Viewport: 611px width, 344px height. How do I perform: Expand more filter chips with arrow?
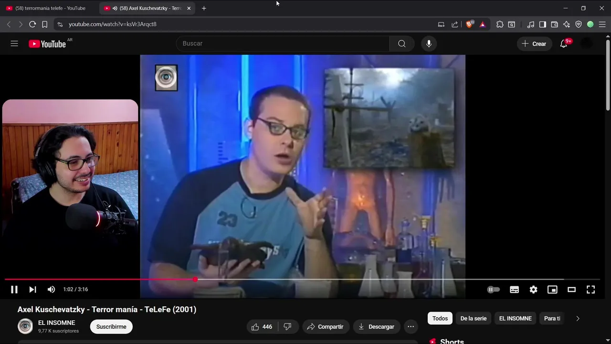(578, 318)
